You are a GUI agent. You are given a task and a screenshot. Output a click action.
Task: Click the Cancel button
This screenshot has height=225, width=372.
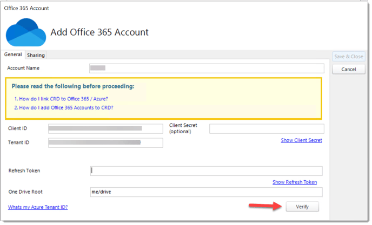click(349, 70)
